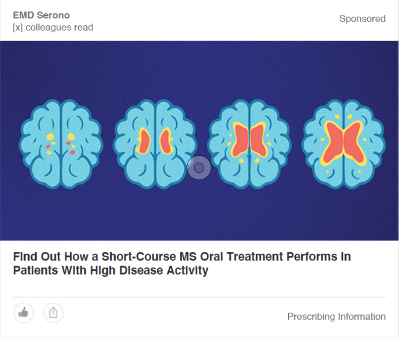Click the Sponsored label
The image size is (399, 338).
[x=362, y=19]
